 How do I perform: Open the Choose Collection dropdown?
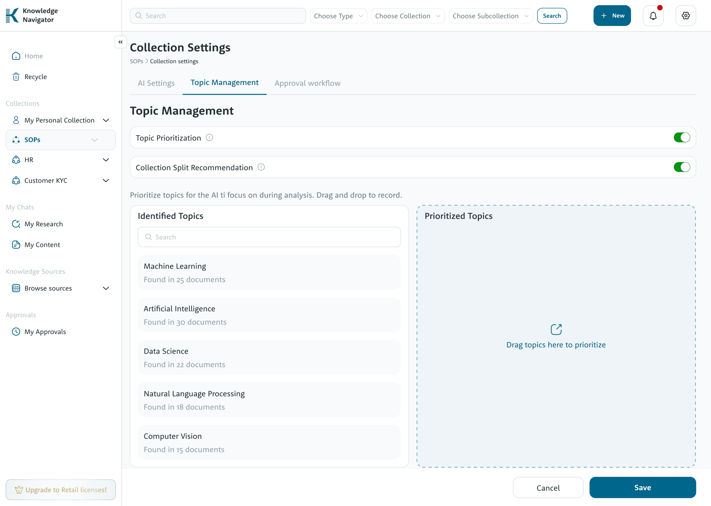[x=408, y=16]
